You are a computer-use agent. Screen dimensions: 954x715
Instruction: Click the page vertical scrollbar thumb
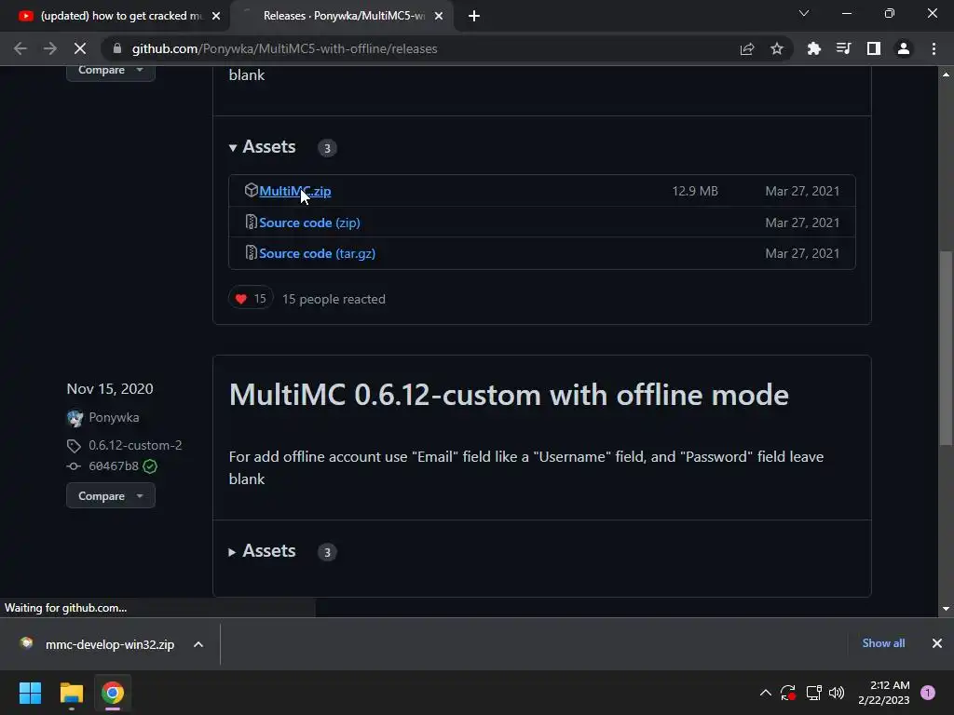tap(946, 348)
